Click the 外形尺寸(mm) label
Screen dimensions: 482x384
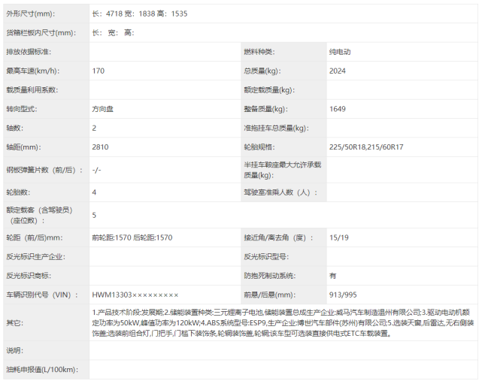click(x=31, y=14)
